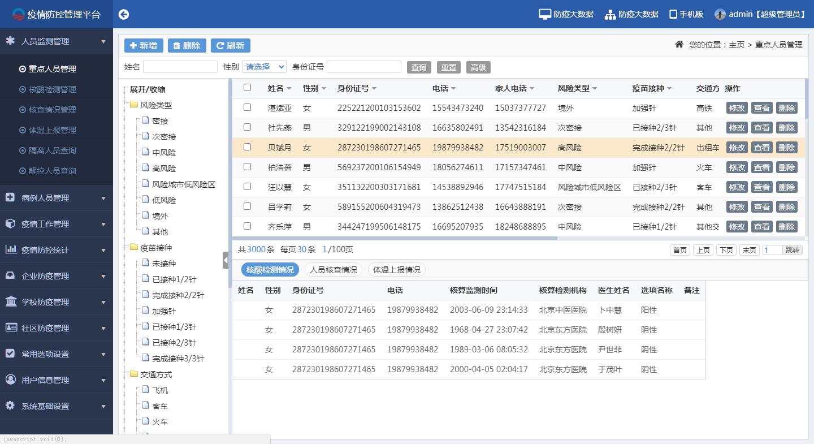Toggle the select-all checkbox in table header

click(x=247, y=87)
